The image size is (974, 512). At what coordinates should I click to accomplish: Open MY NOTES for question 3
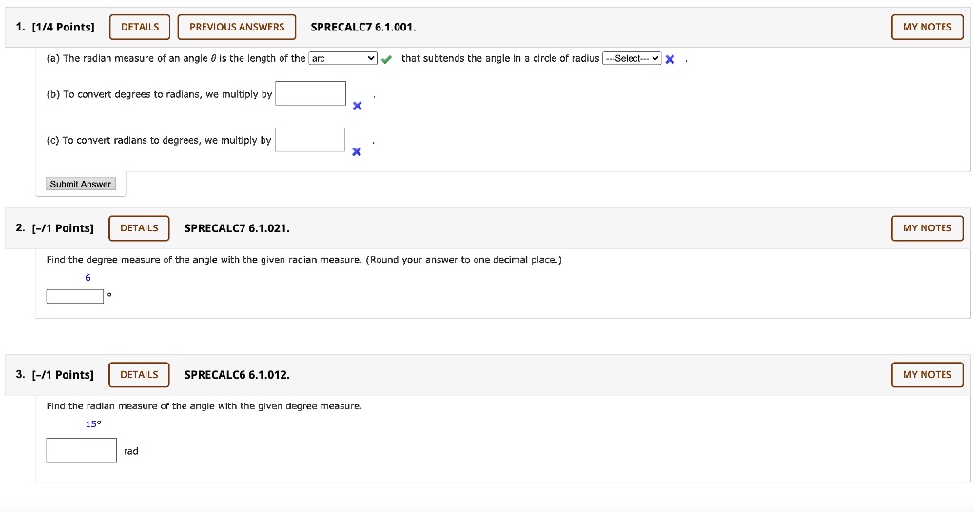coord(926,375)
